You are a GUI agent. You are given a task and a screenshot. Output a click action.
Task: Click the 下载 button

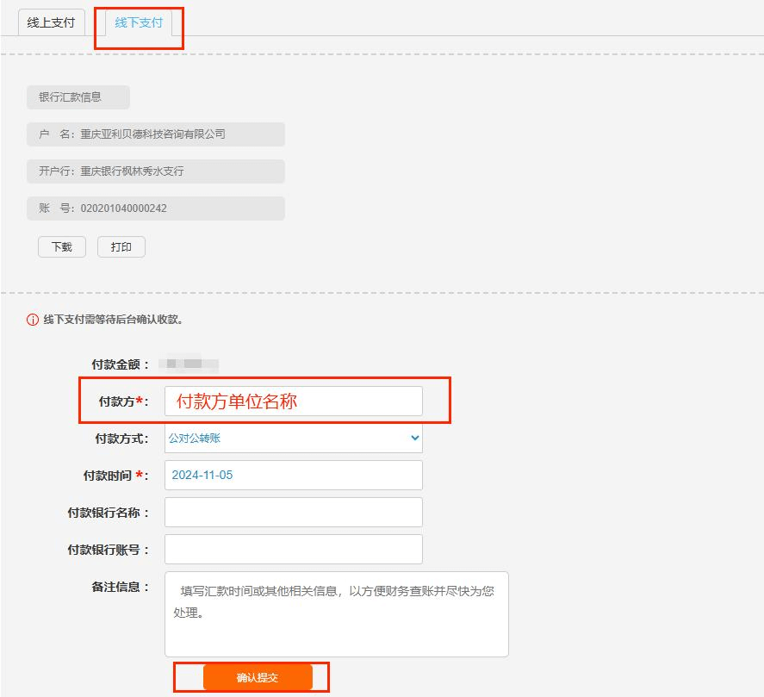[62, 247]
